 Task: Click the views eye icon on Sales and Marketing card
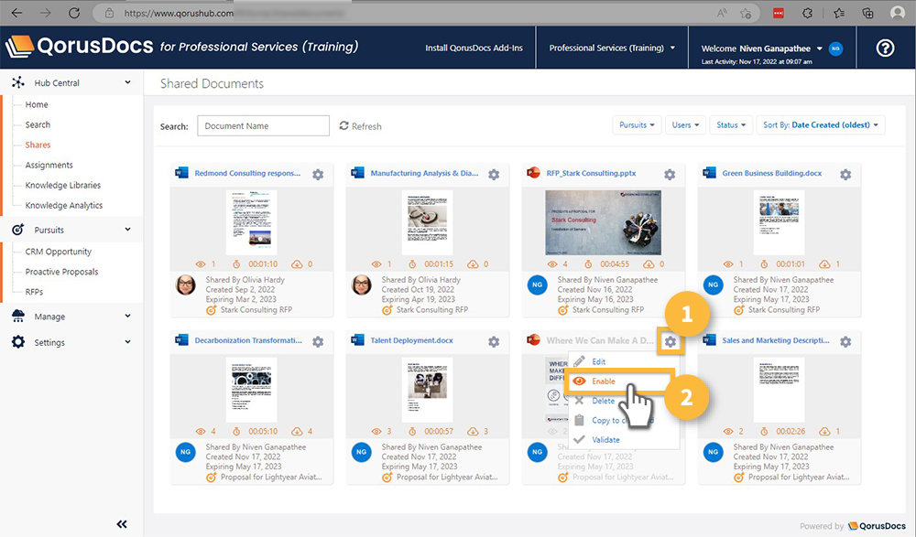pyautogui.click(x=728, y=432)
